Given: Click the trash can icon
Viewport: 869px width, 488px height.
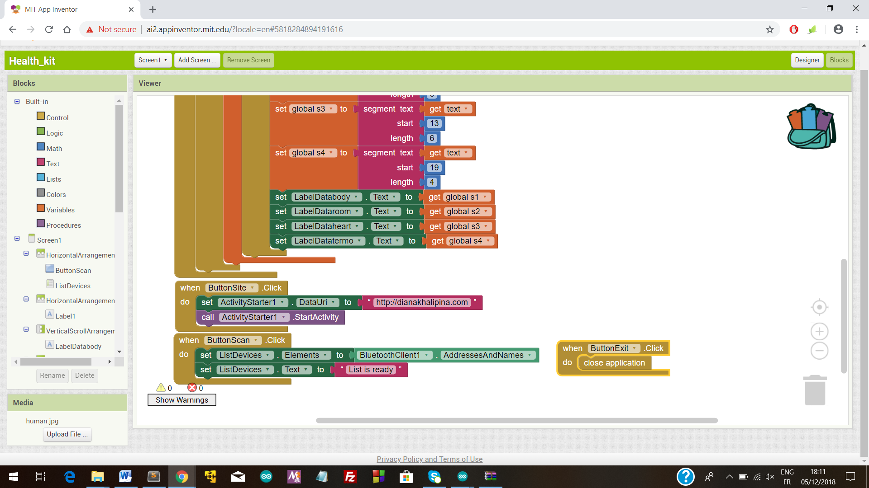Looking at the screenshot, I should (815, 390).
